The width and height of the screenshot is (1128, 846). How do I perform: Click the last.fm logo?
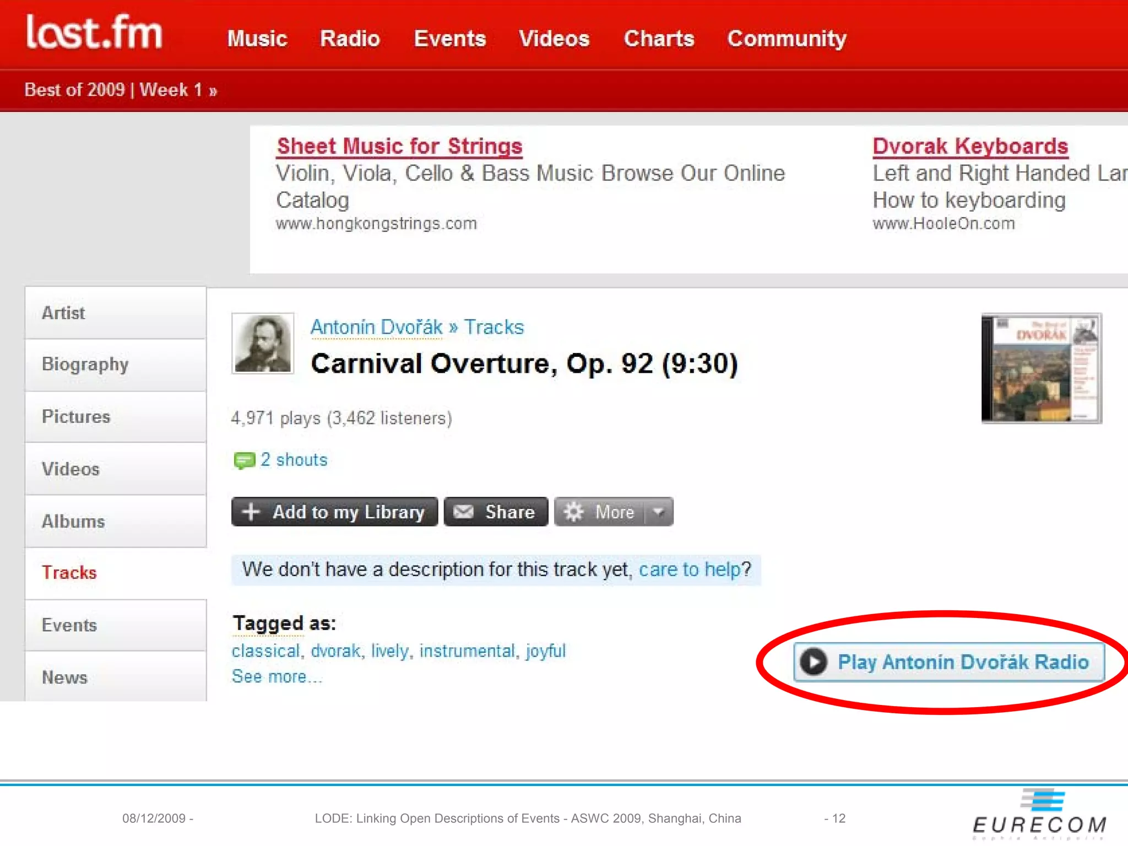[x=94, y=33]
